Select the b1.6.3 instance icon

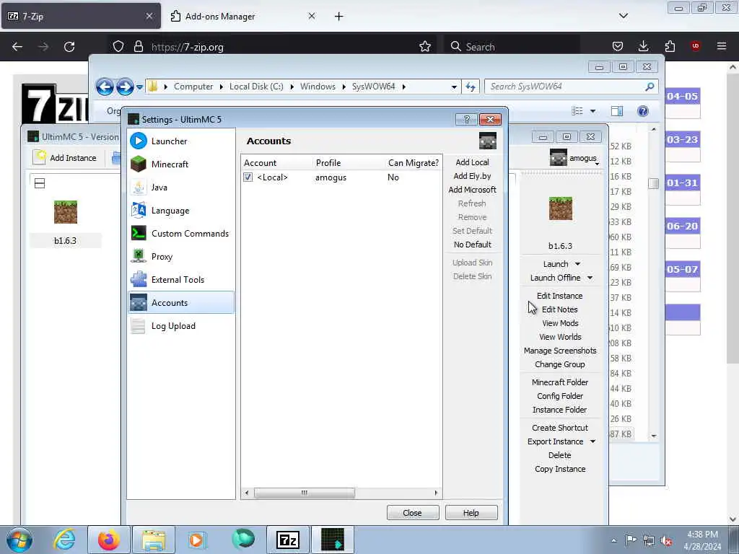pos(66,212)
